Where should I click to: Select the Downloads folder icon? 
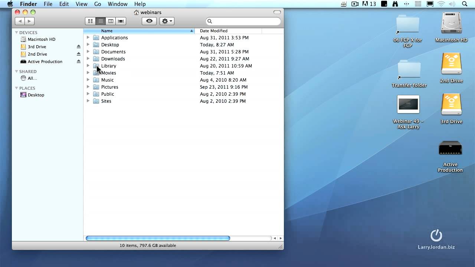click(x=96, y=59)
